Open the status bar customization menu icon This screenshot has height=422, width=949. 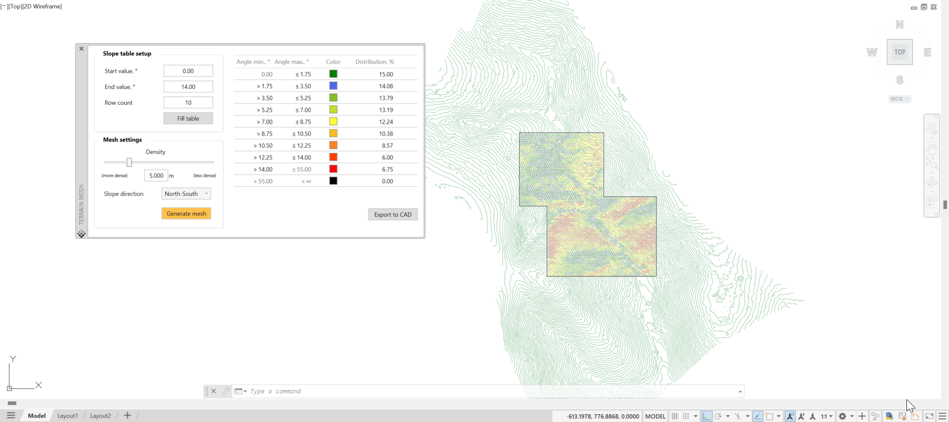[x=943, y=416]
